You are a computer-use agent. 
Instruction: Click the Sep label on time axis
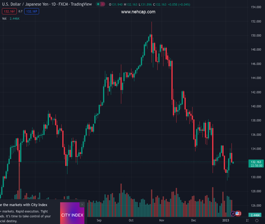[99, 220]
